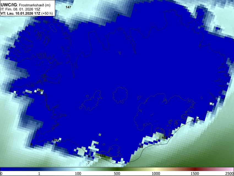
Task: Click the map value label 183
Action: point(55,140)
